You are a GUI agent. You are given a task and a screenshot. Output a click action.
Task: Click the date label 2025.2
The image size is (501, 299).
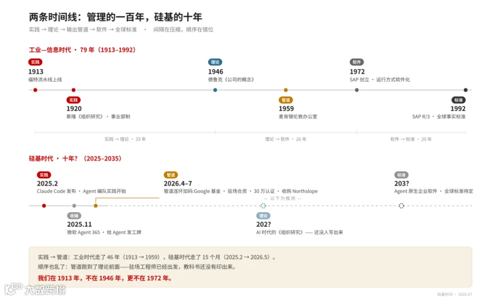pyautogui.click(x=47, y=184)
